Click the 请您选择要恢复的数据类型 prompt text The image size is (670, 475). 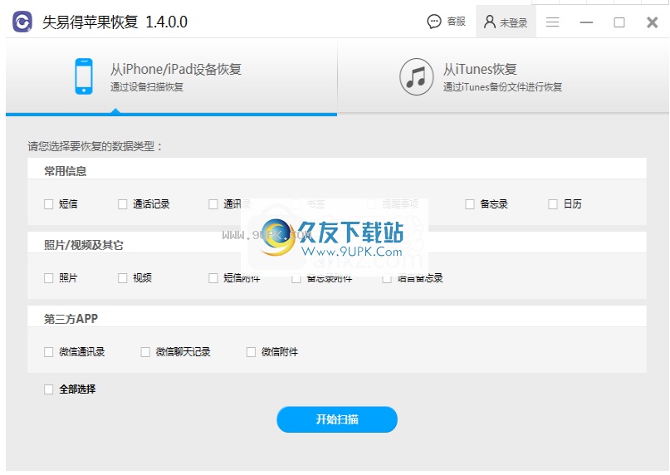tap(95, 146)
